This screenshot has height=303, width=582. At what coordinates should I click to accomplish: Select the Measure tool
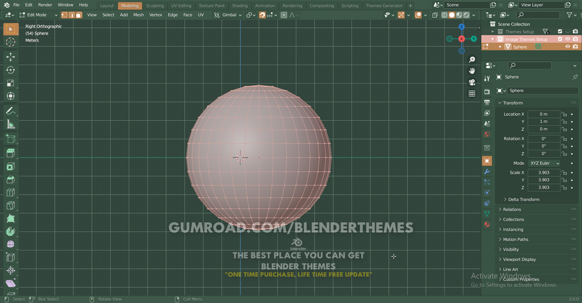10,124
